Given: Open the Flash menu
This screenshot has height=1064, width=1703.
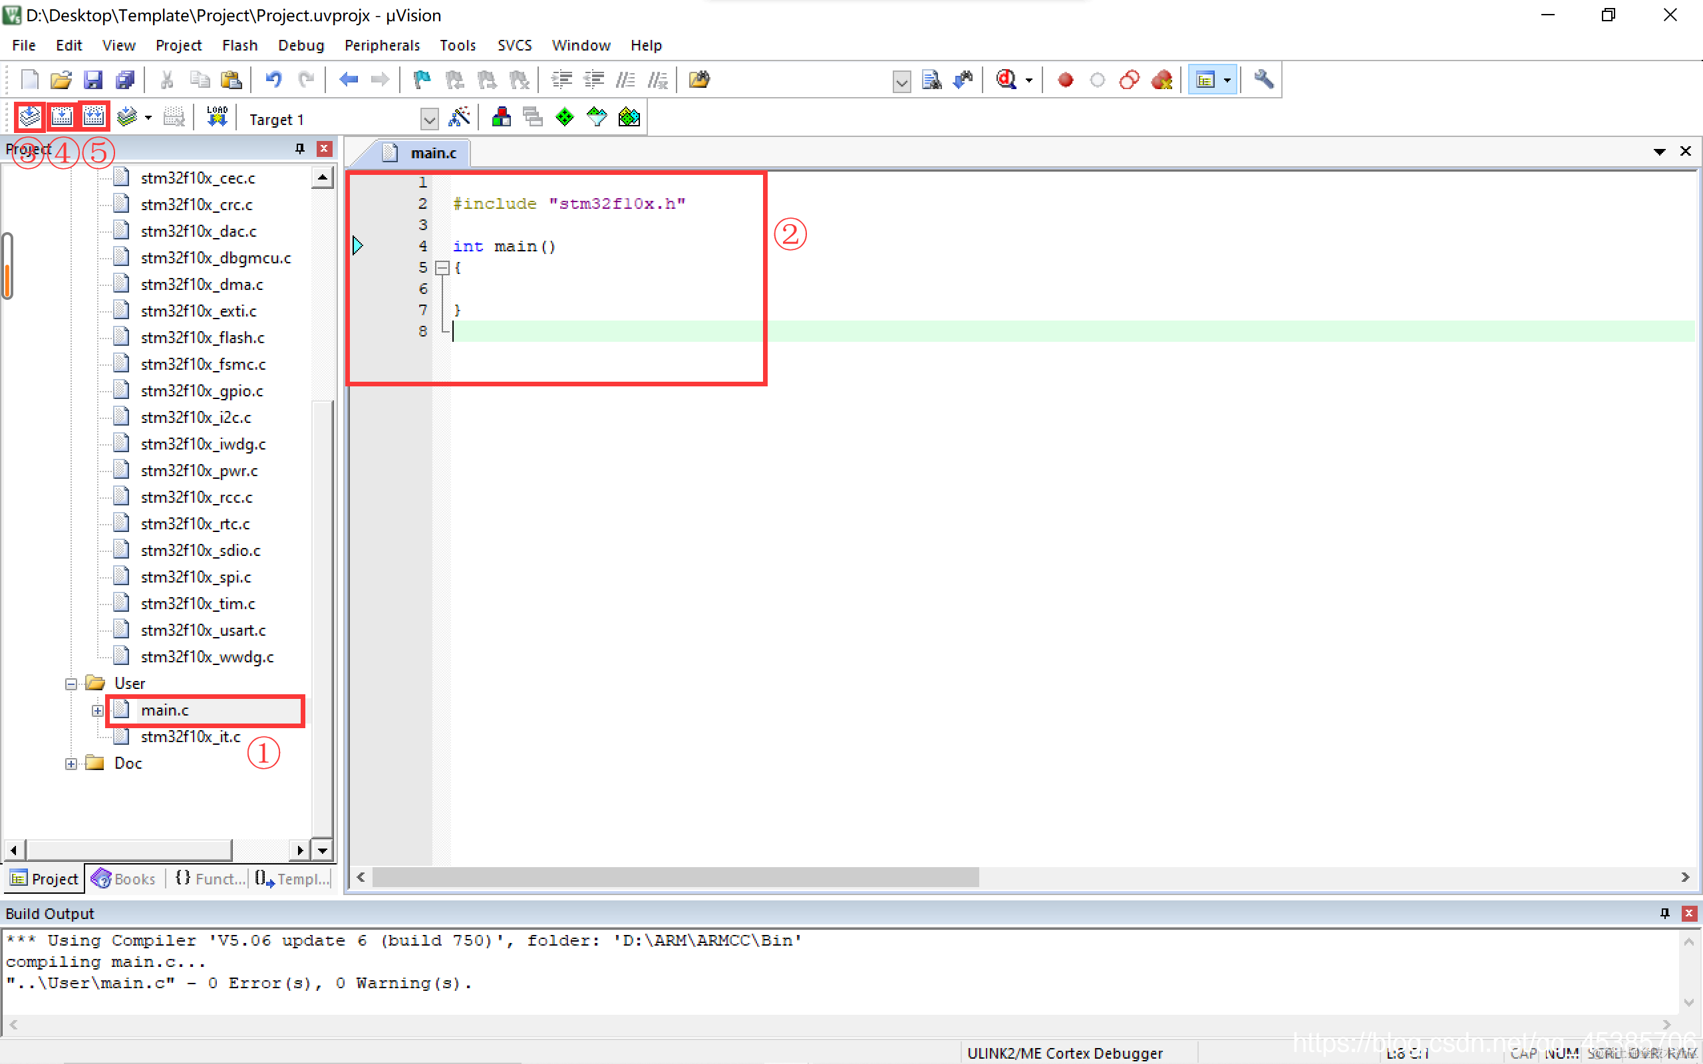Looking at the screenshot, I should [x=239, y=45].
